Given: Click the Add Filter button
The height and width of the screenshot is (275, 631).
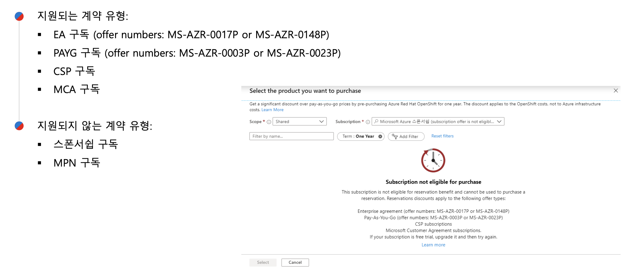Looking at the screenshot, I should [x=406, y=136].
